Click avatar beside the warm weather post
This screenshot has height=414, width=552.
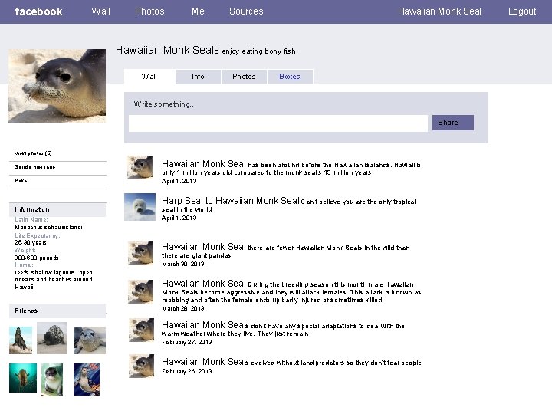pos(141,330)
